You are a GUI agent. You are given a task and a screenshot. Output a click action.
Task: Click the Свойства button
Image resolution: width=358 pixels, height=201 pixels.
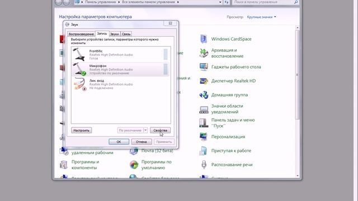coord(161,130)
